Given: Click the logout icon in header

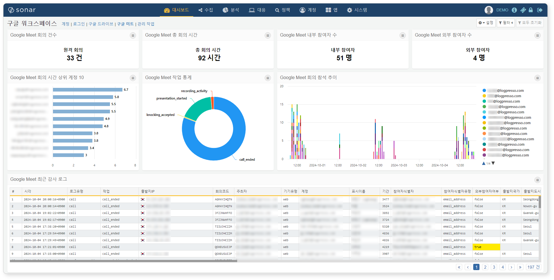Looking at the screenshot, I should coord(540,10).
